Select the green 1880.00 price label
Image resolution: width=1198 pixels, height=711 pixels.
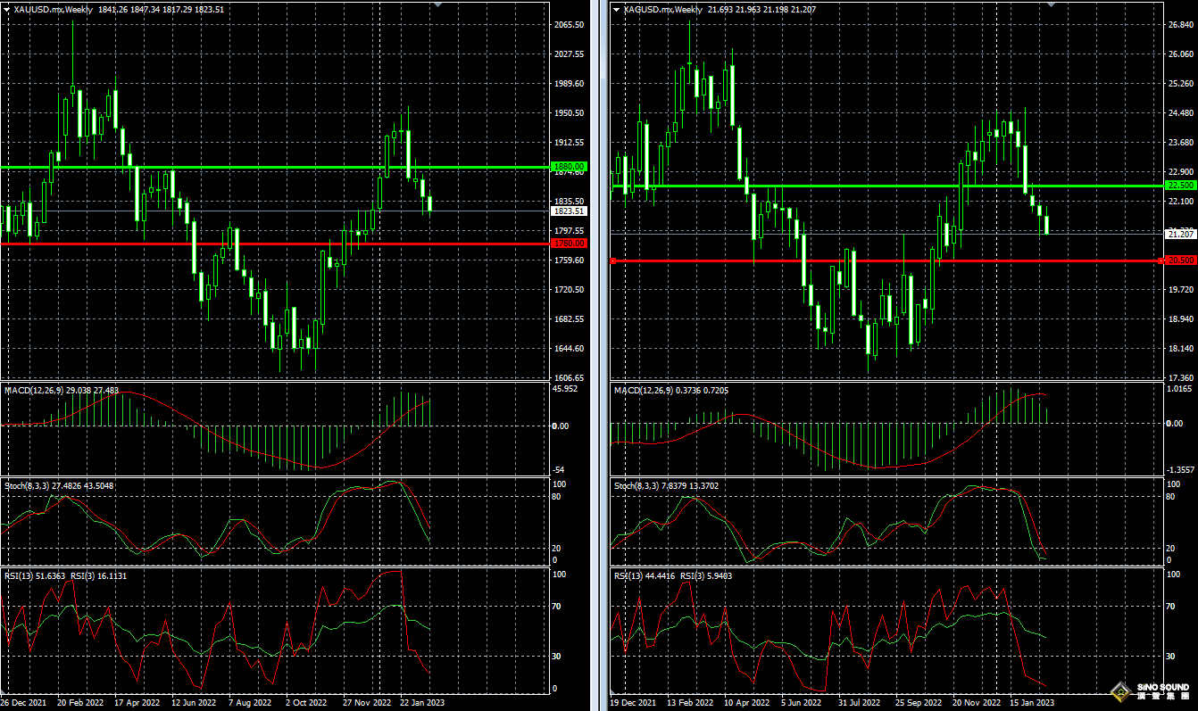click(568, 167)
